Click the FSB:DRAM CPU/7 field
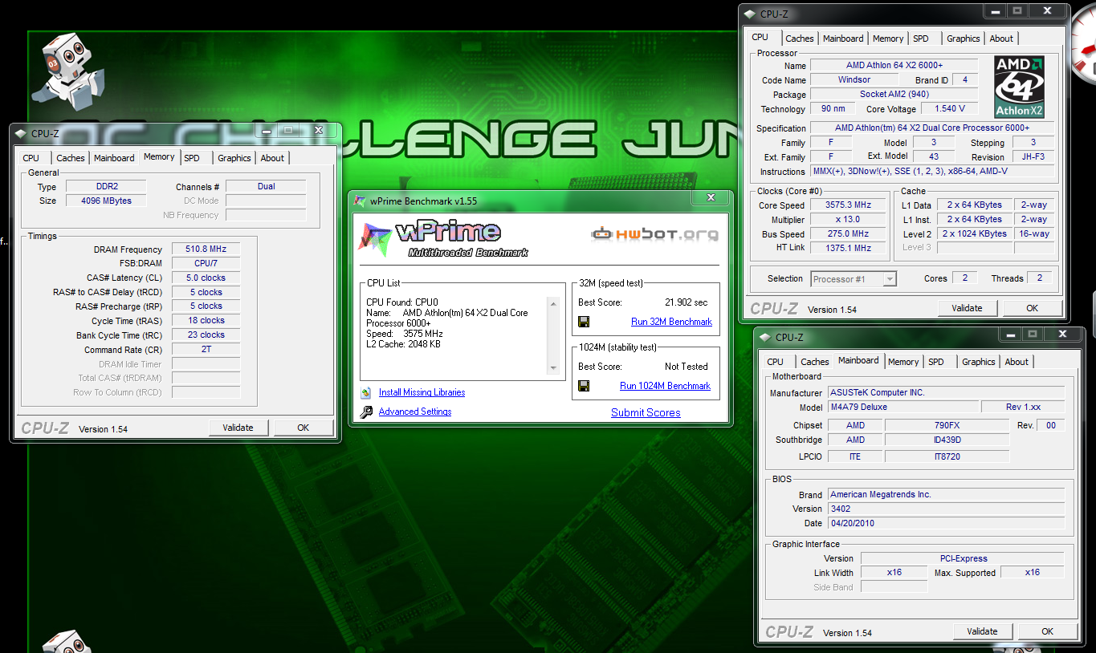Viewport: 1096px width, 653px height. [x=206, y=264]
